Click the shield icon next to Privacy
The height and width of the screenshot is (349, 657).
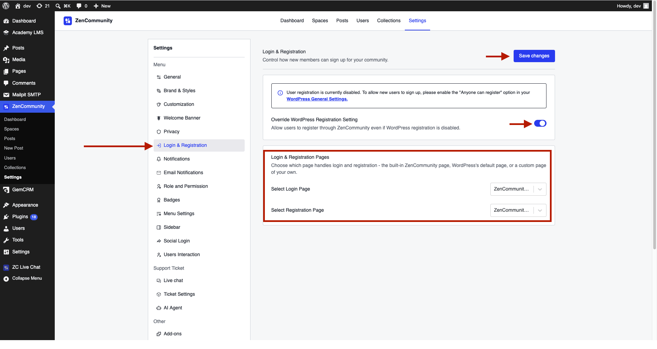(159, 132)
